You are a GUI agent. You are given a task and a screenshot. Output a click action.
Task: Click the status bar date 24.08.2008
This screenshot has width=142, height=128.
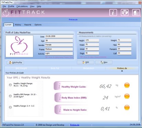(x=135, y=125)
